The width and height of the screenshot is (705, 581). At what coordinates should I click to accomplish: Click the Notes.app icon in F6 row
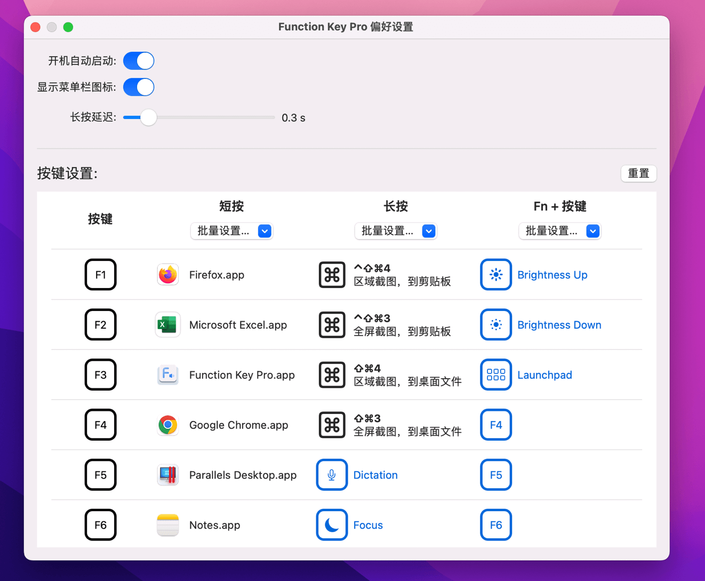167,524
